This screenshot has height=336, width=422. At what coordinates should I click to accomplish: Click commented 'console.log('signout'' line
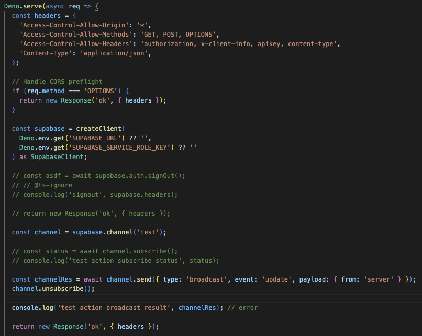95,195
